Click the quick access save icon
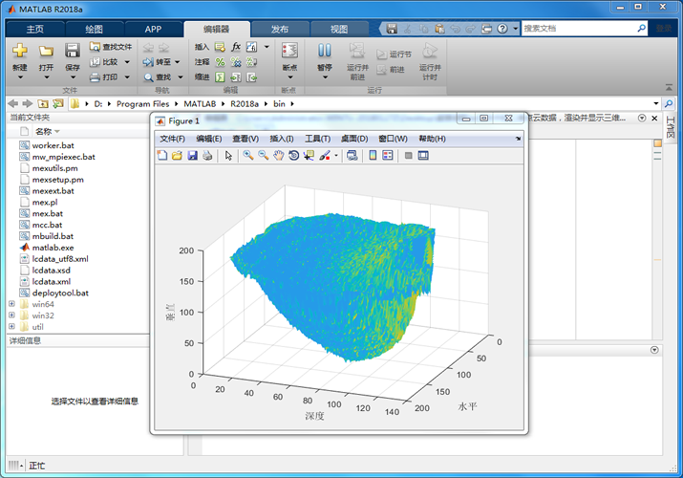Viewport: 683px width, 478px height. (392, 29)
